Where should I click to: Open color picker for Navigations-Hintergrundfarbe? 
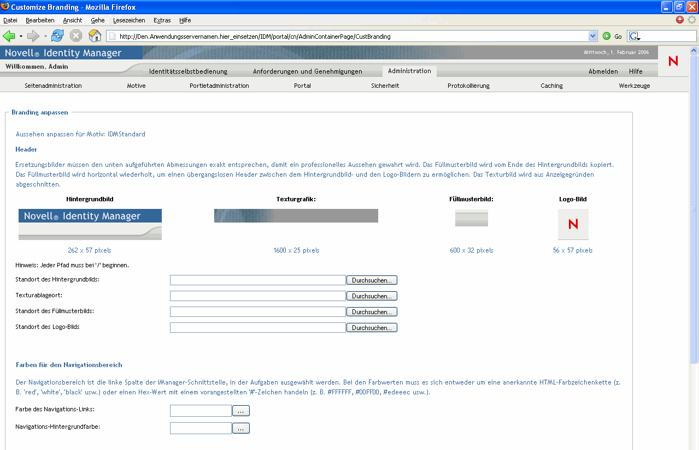click(x=241, y=428)
